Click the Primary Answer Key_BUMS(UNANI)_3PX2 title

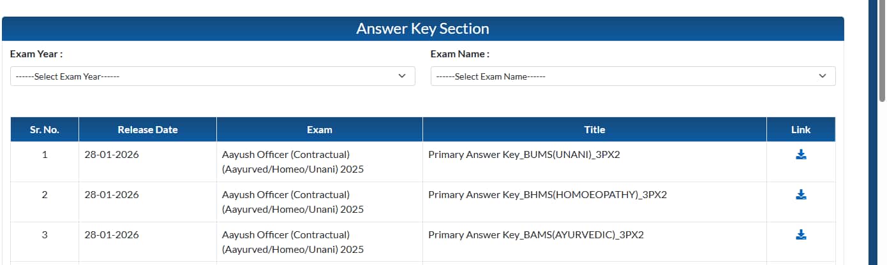point(524,154)
